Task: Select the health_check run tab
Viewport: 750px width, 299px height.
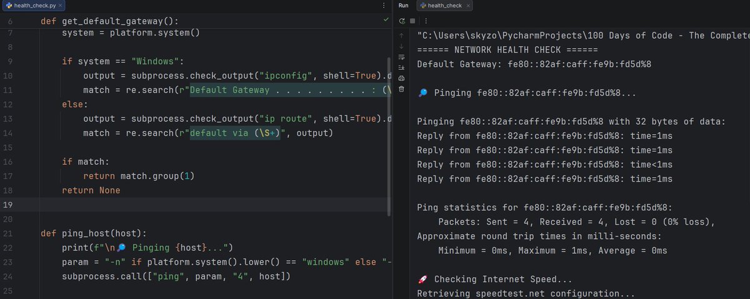Action: pos(445,6)
